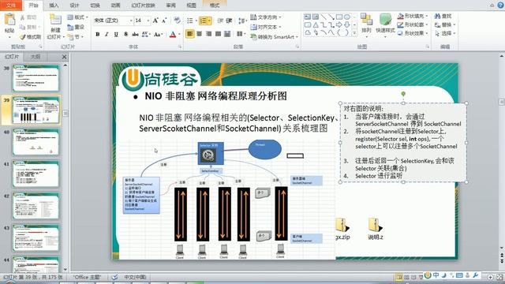
Task: Open the font name combo box 宋体 (正文)
Action: pos(113,21)
